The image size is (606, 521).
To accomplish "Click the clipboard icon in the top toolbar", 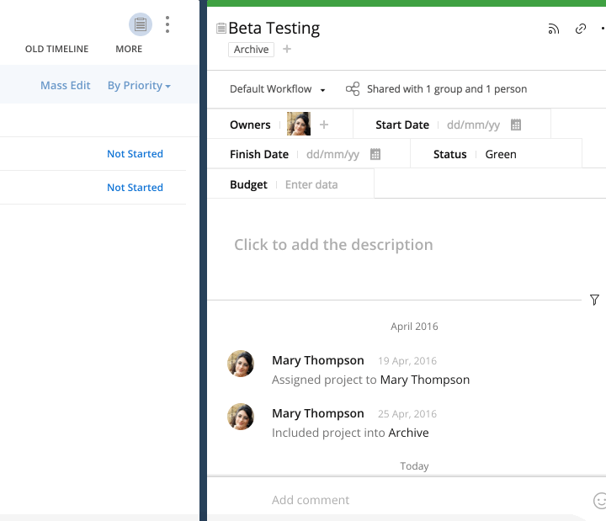I will (x=141, y=24).
